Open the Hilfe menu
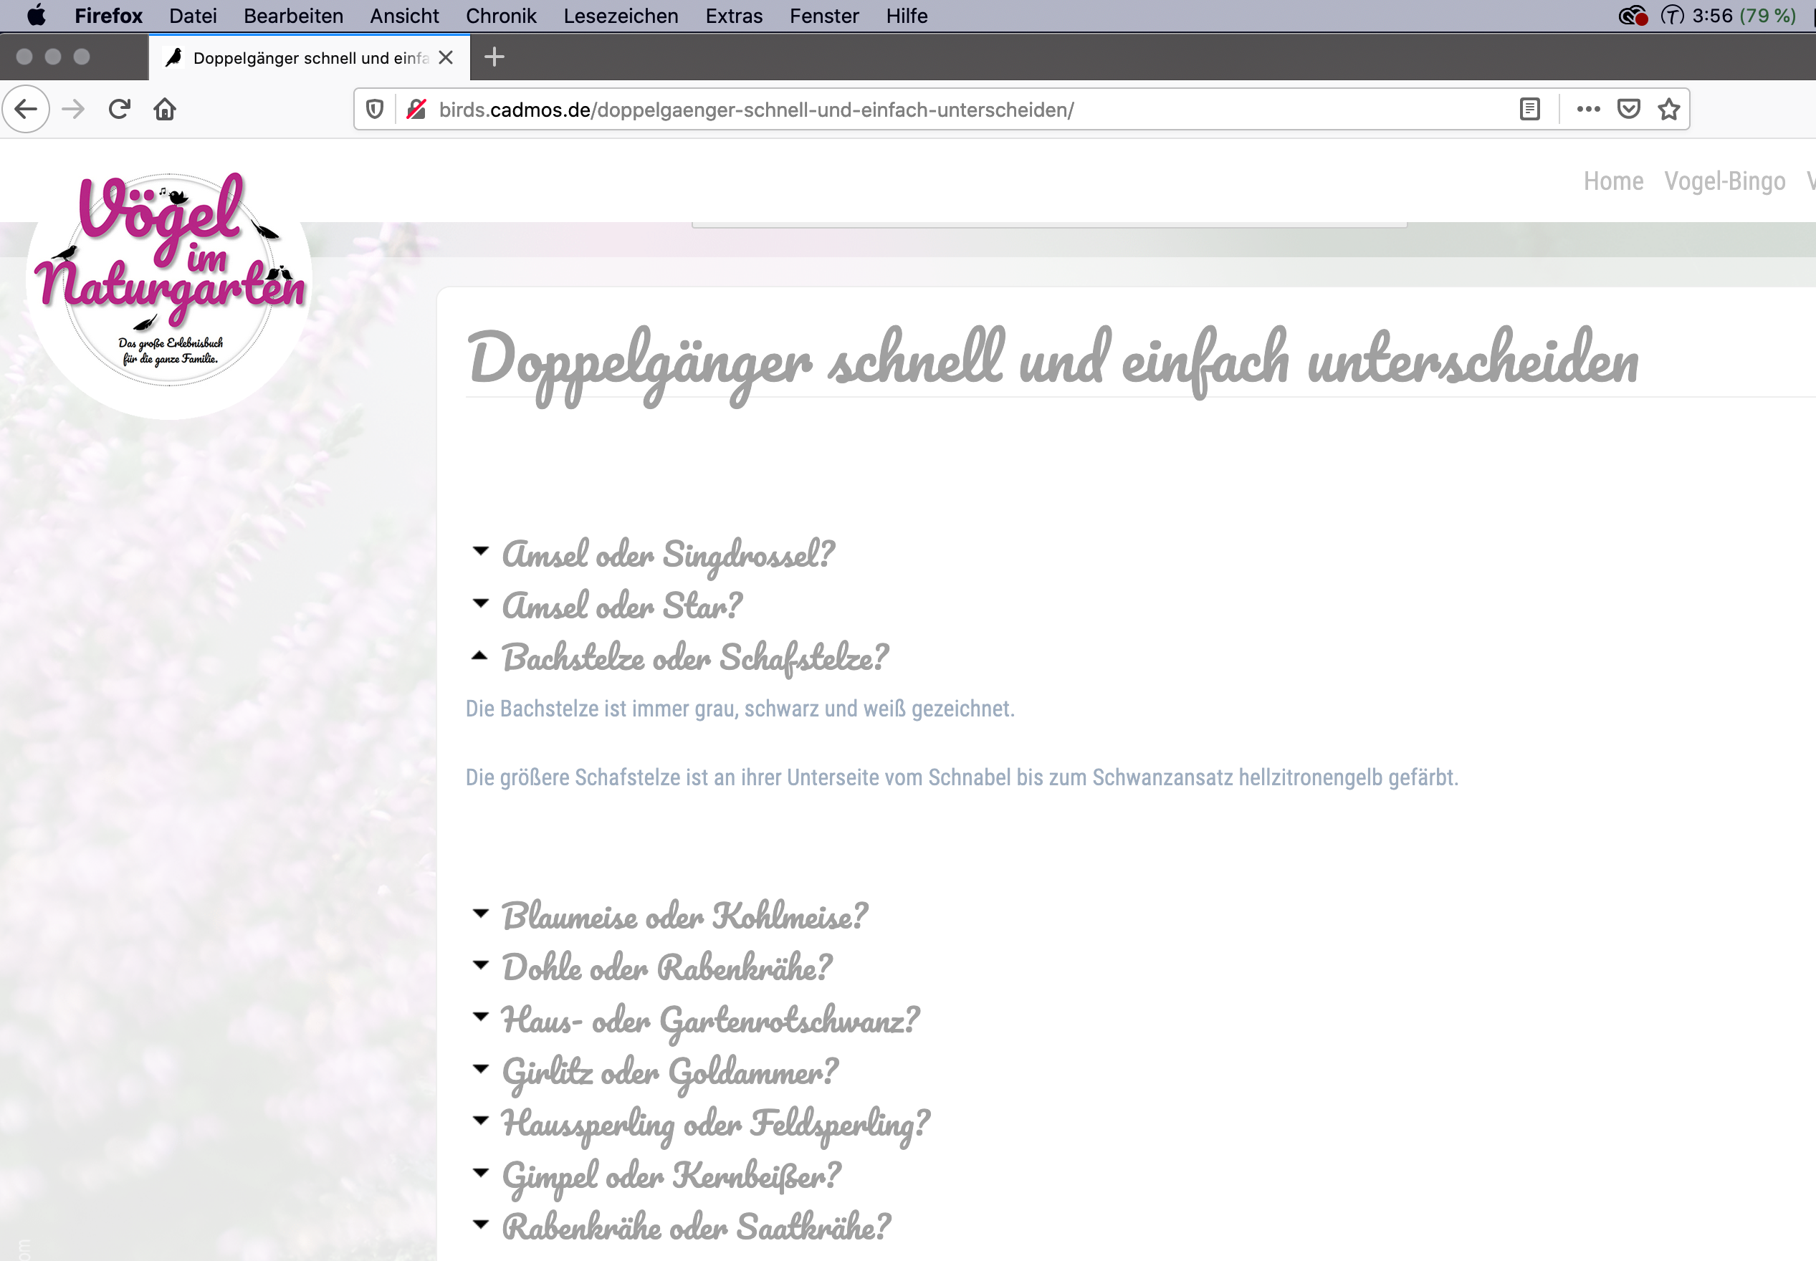 (907, 16)
